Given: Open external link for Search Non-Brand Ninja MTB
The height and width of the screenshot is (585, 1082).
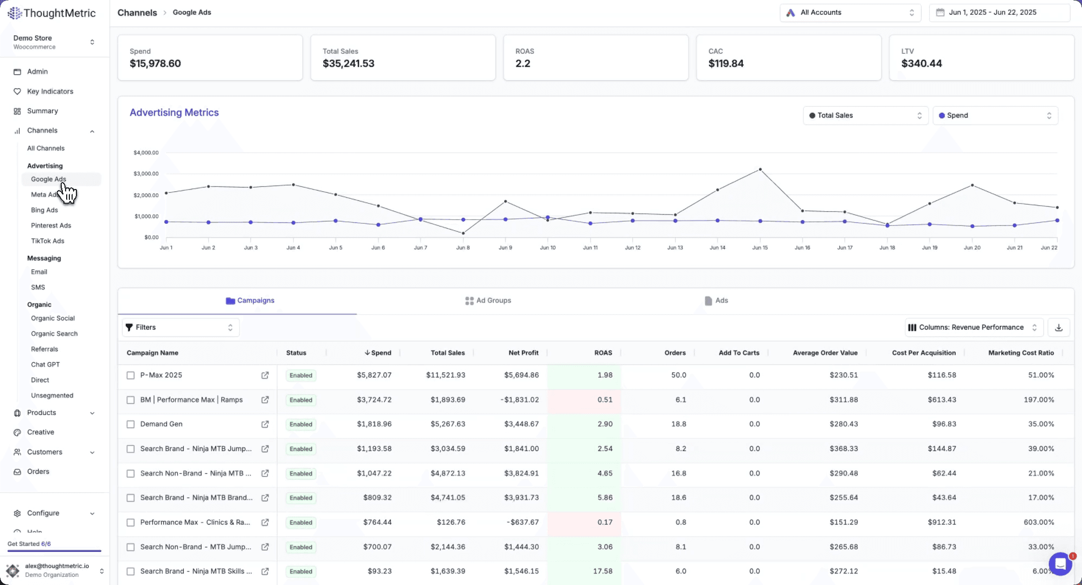Looking at the screenshot, I should tap(265, 473).
